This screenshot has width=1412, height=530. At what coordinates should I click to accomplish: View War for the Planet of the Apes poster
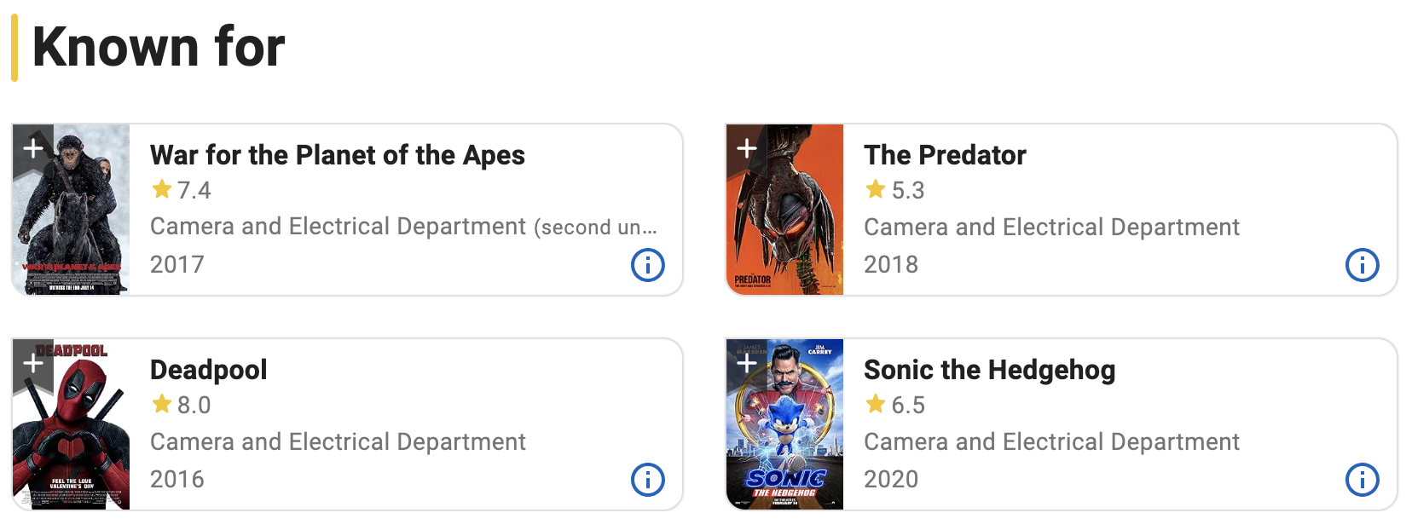pos(72,210)
